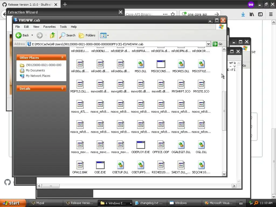Select the OFFICE.ODF file icon
The image size is (276, 207).
161,145
